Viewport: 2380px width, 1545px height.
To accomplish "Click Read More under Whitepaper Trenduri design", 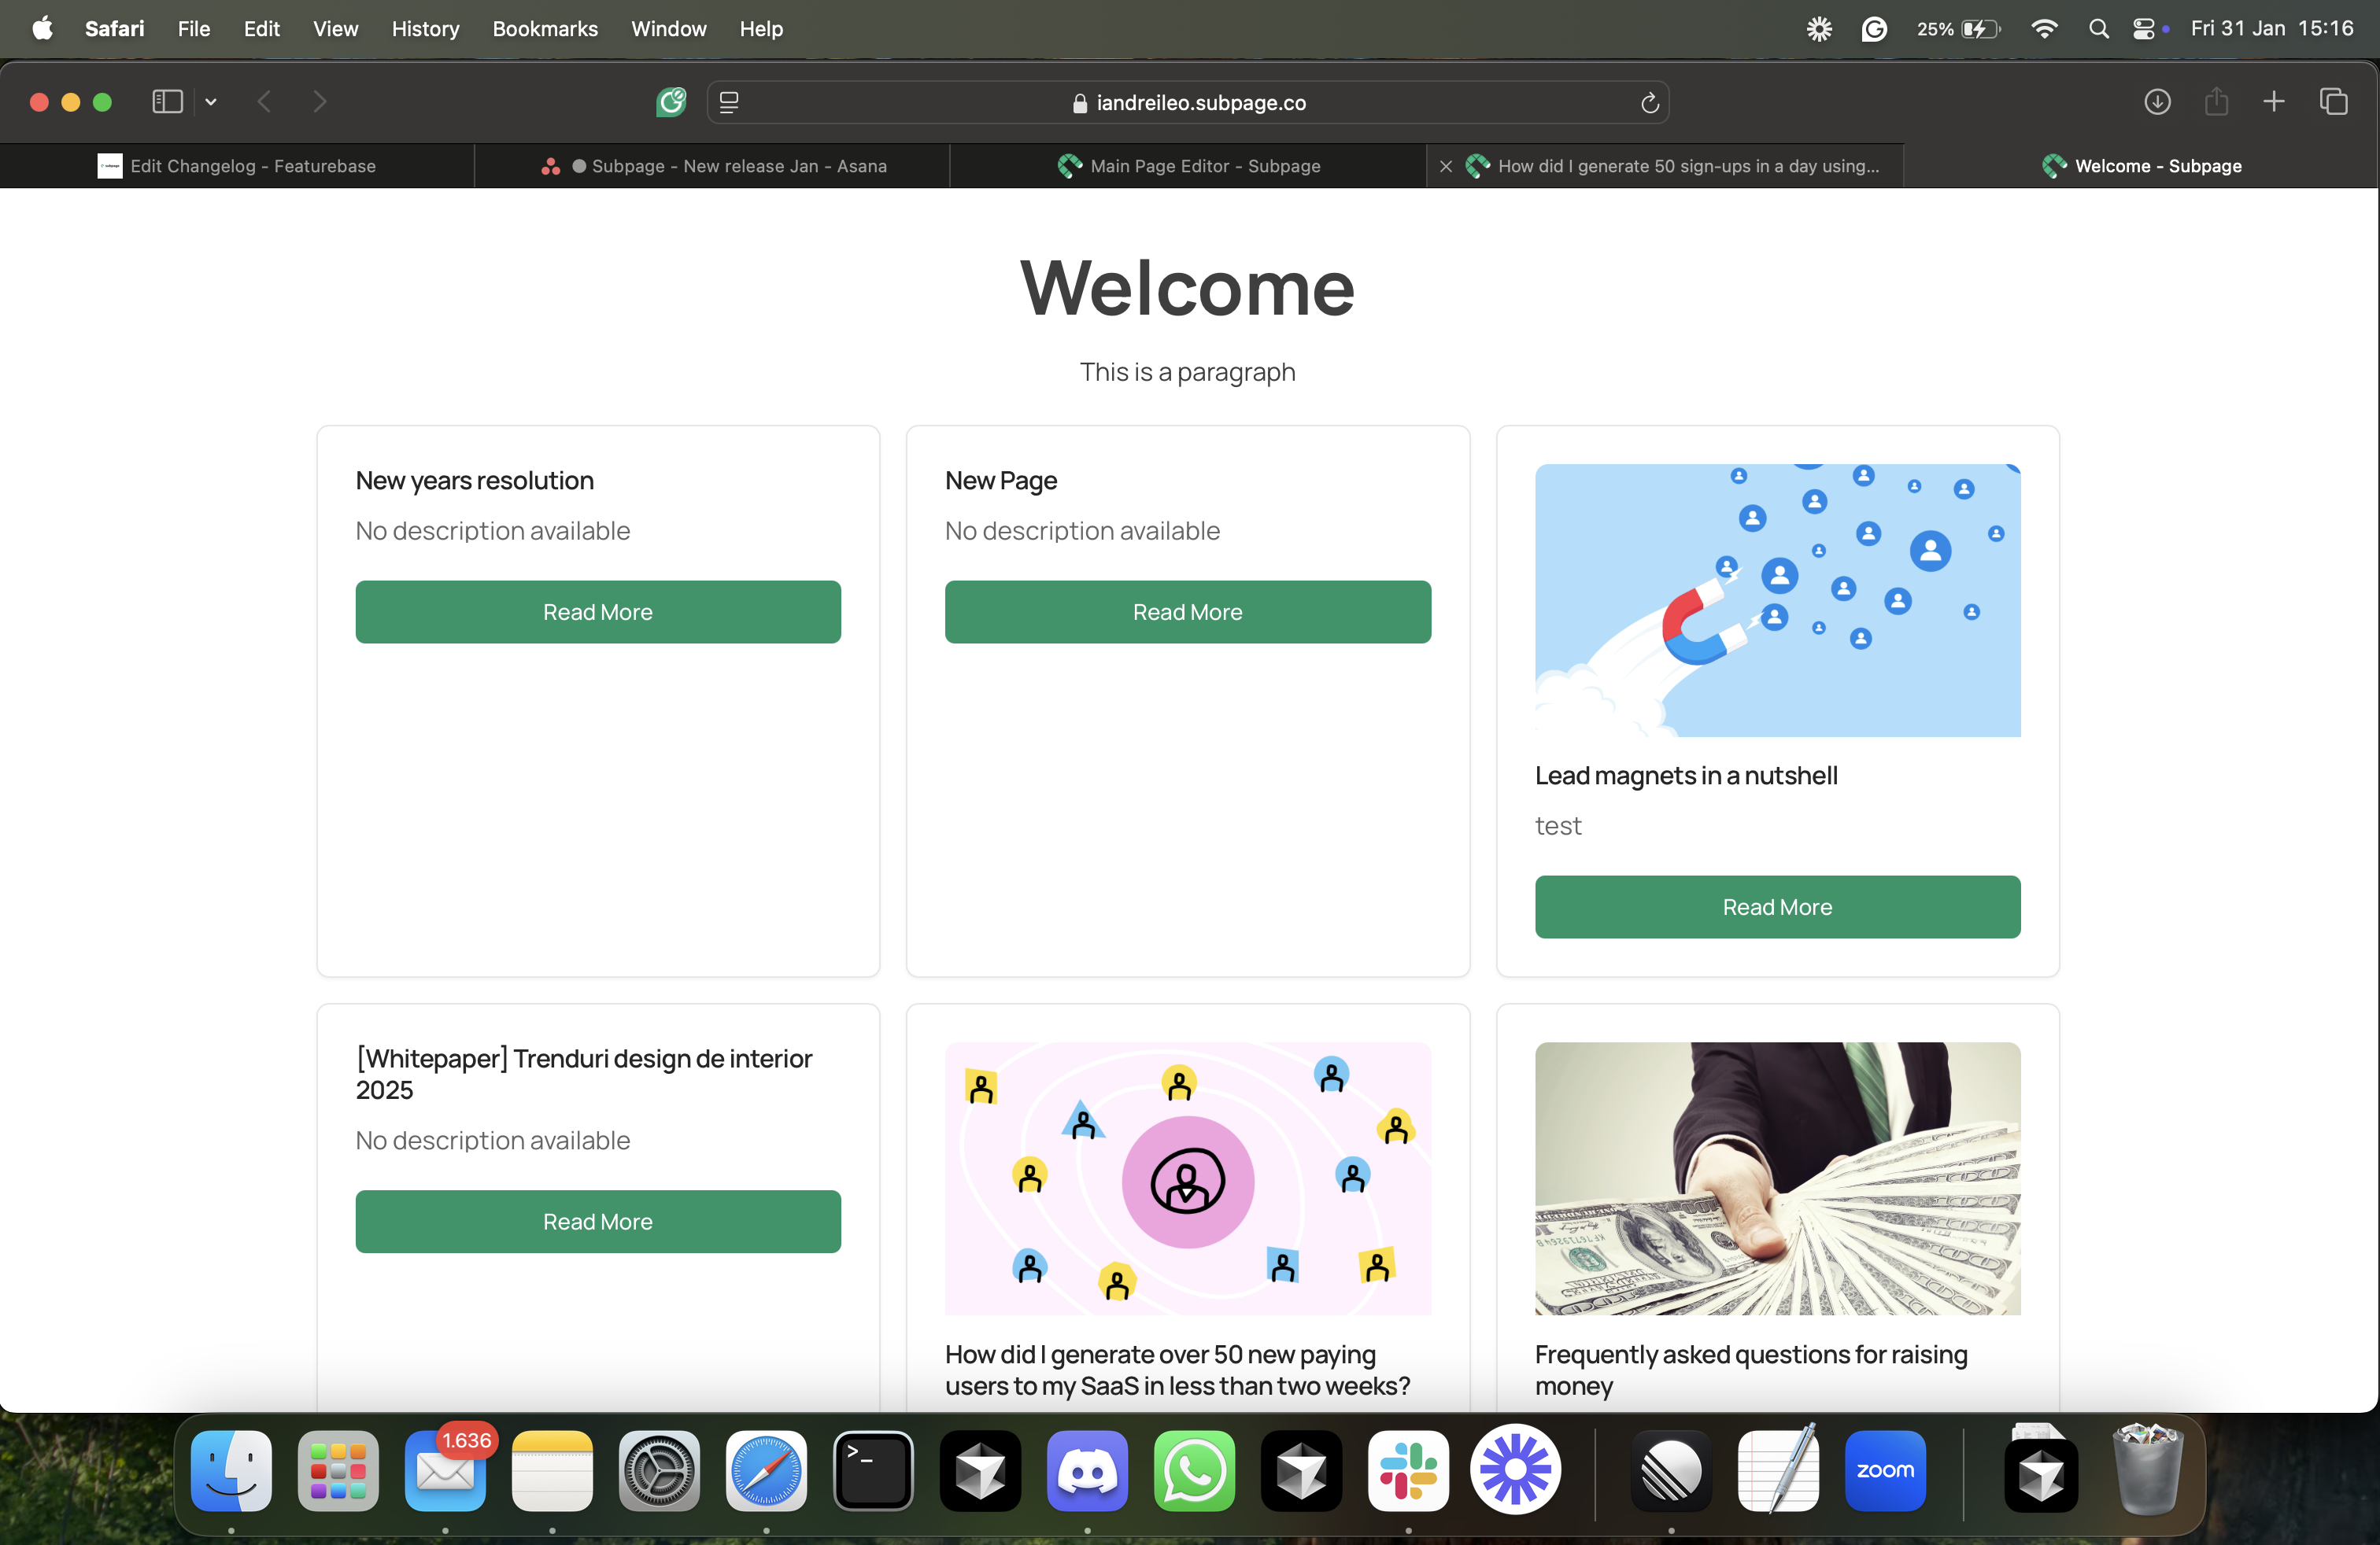I will click(598, 1221).
